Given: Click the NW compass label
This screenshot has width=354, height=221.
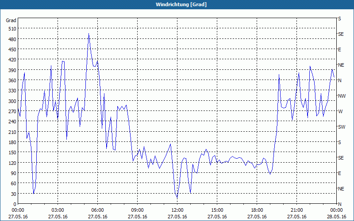Looking at the screenshot, I should pyautogui.click(x=342, y=96).
